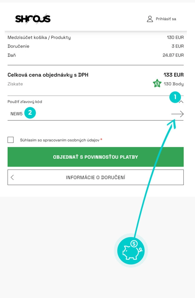The width and height of the screenshot is (195, 298).
Task: Select the 'Doručenie' cost row label
Action: [18, 46]
